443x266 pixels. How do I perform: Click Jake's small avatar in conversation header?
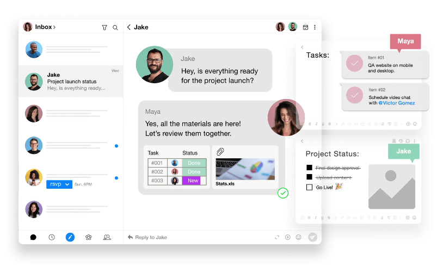(x=293, y=27)
